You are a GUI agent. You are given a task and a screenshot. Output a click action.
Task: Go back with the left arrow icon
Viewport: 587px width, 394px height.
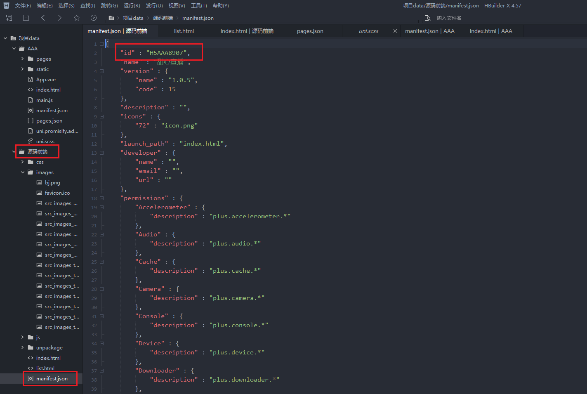[43, 18]
